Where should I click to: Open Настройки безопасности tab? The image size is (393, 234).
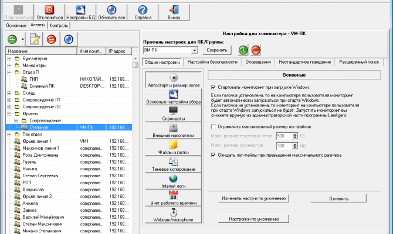212,62
